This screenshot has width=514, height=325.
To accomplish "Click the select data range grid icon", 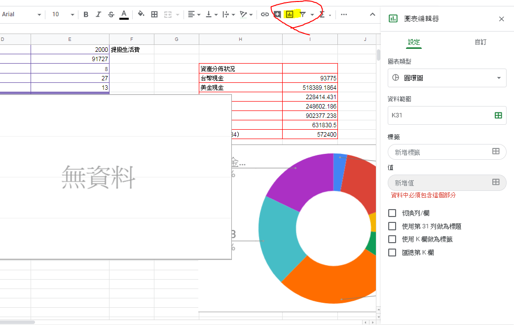I will [x=498, y=115].
